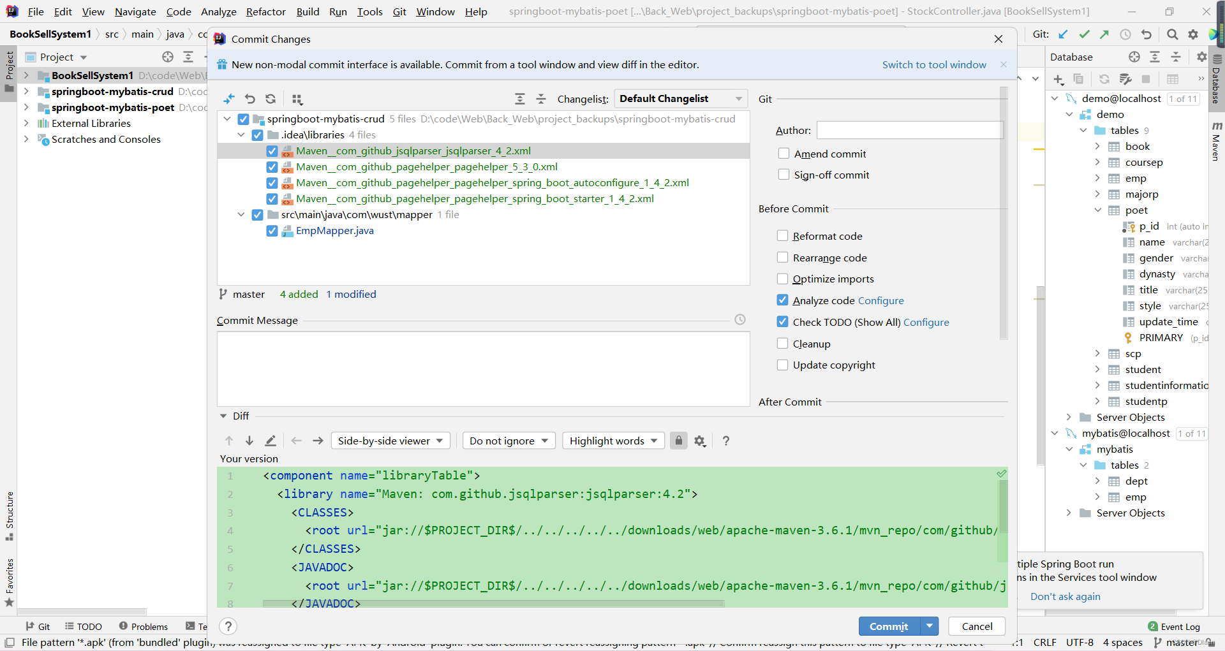Click the Author input field
The height and width of the screenshot is (651, 1225).
(x=910, y=130)
